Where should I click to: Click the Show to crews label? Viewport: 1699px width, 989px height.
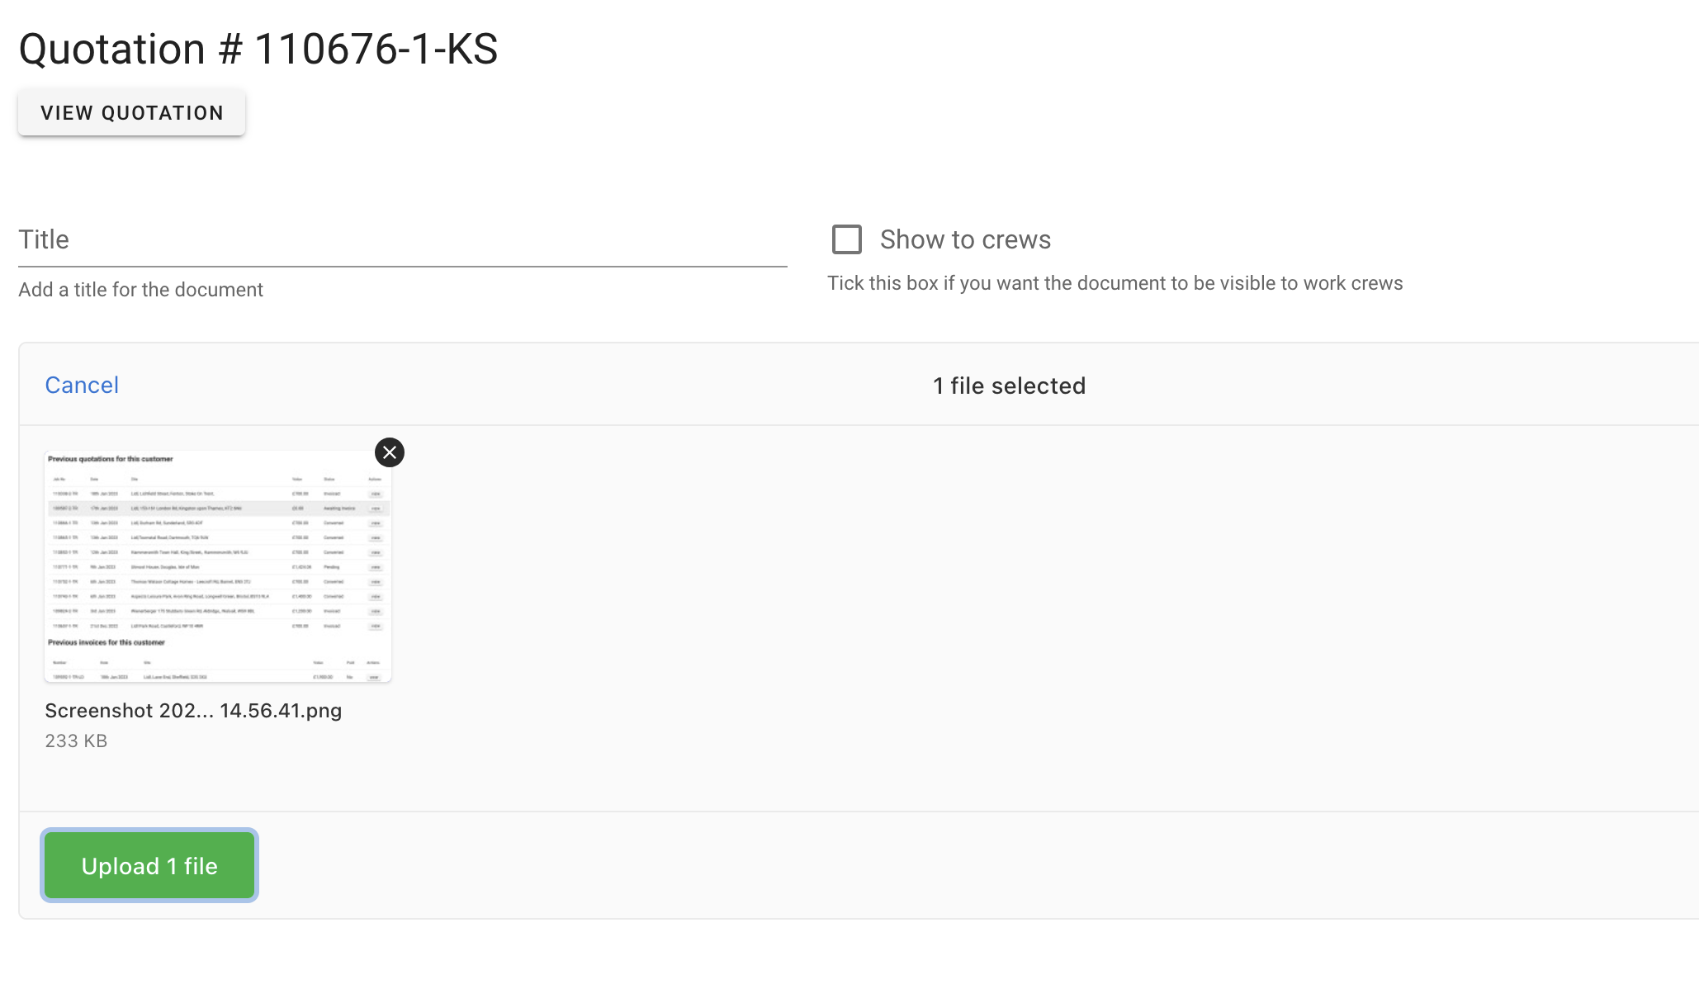coord(964,239)
